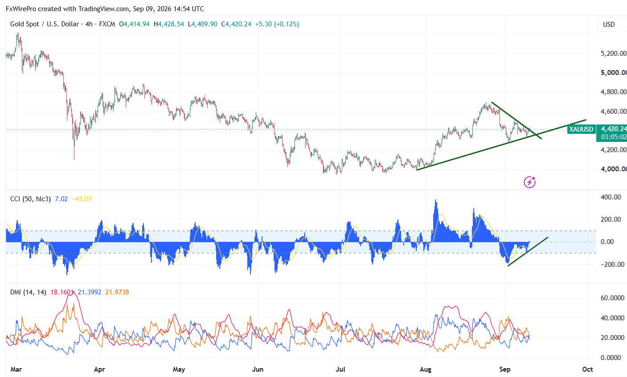Click the 400.00 CCI axis label
627x377 pixels.
611,197
